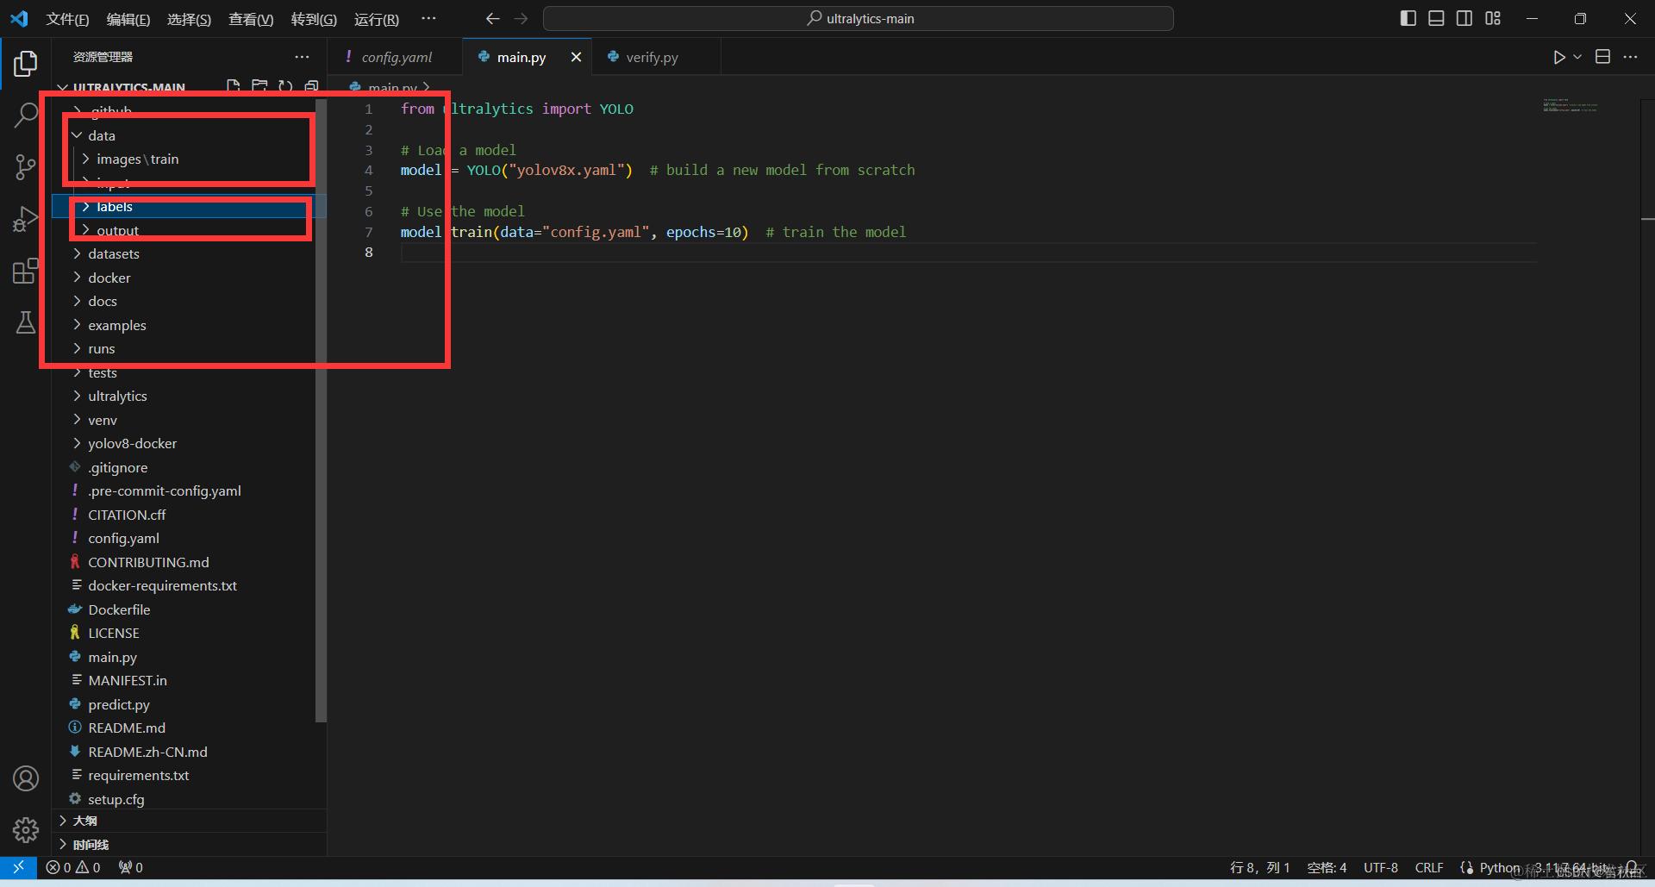Open the Run and Debug view
1655x887 pixels.
point(26,220)
